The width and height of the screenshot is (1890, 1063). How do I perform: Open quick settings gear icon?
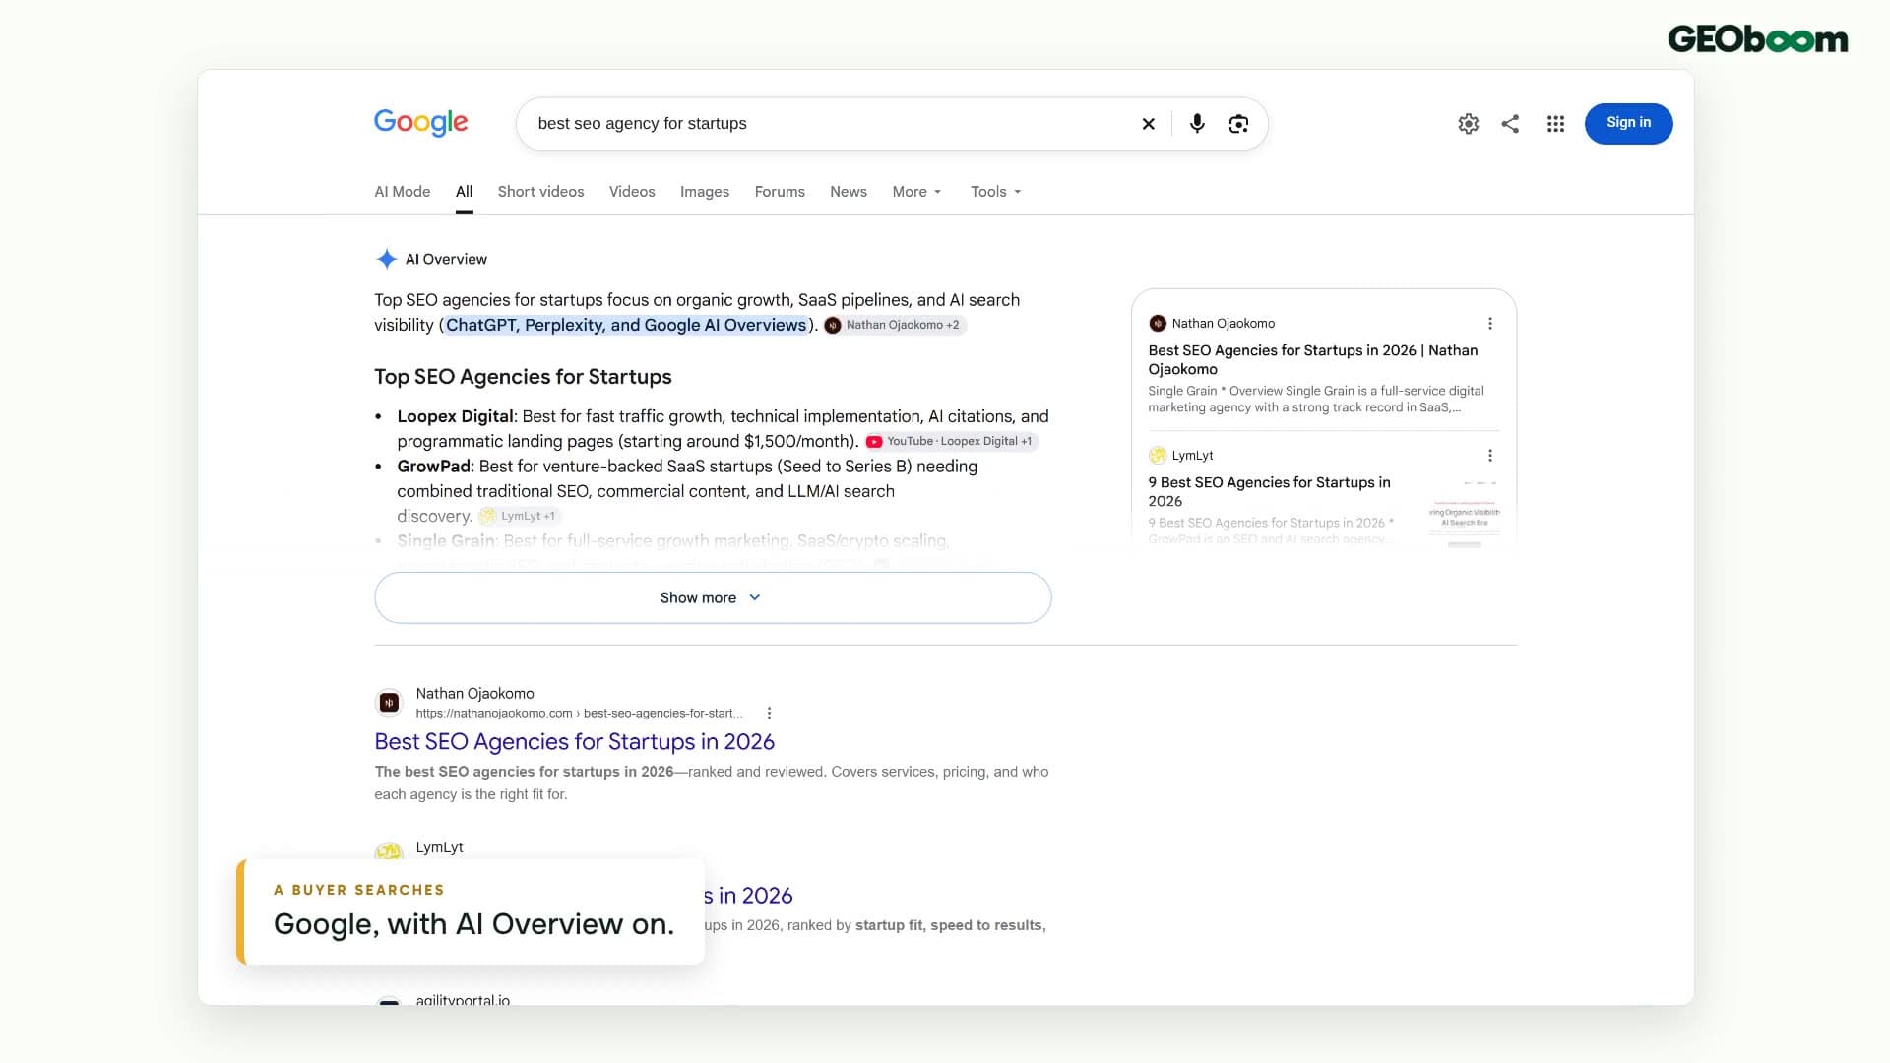pyautogui.click(x=1468, y=124)
